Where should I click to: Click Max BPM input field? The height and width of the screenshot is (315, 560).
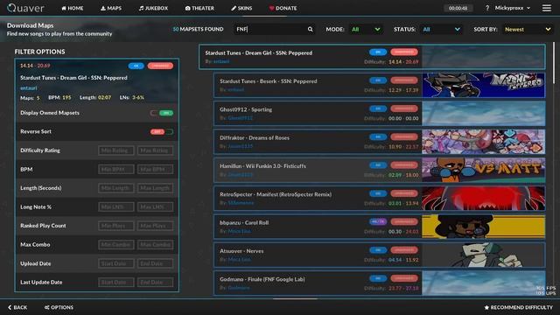click(156, 169)
